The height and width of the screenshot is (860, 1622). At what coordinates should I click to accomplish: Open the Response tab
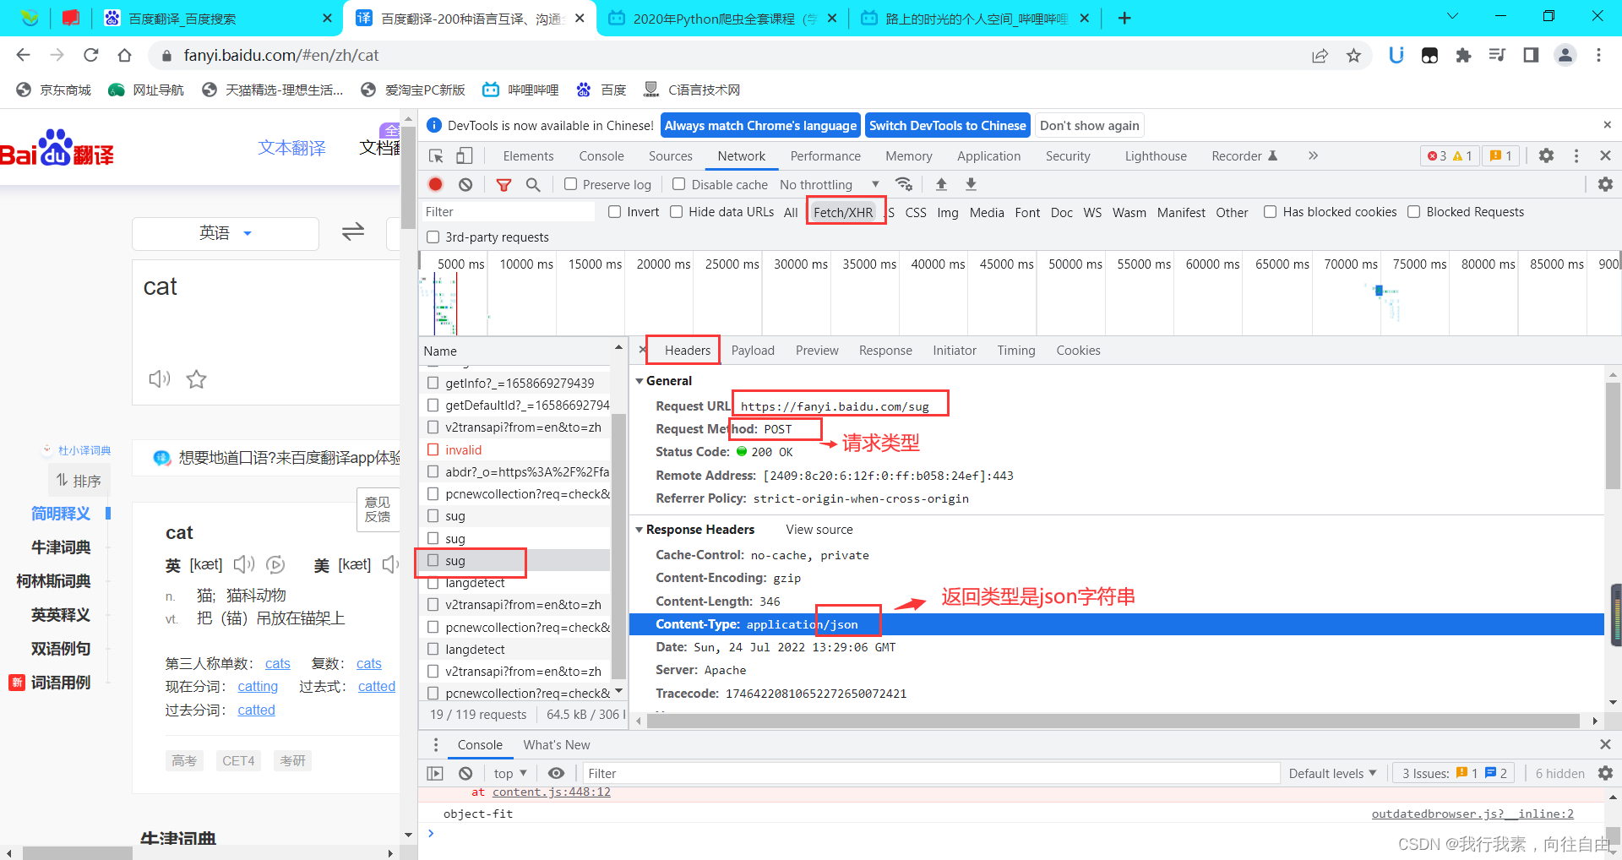point(885,351)
